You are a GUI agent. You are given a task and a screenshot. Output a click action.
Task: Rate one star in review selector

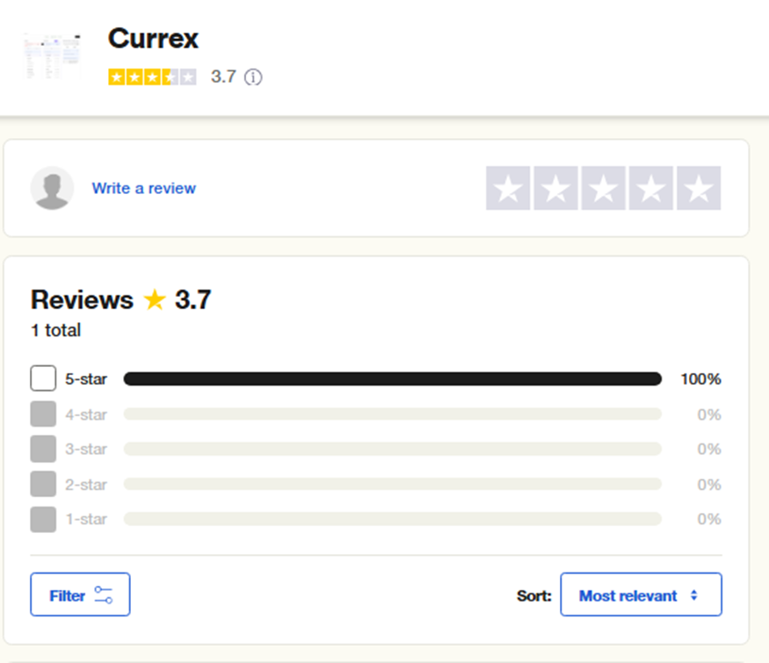tap(508, 188)
